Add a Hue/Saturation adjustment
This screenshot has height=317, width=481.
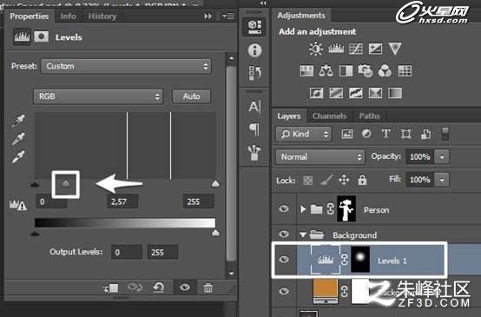(x=306, y=71)
